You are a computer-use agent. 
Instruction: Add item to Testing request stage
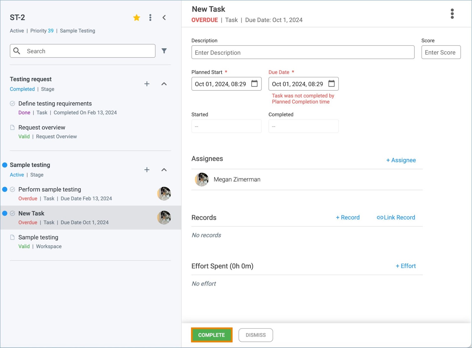[x=147, y=84]
